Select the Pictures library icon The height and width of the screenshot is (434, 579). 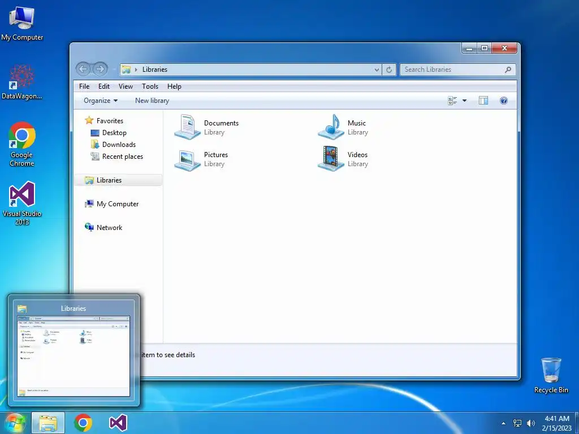pyautogui.click(x=187, y=160)
